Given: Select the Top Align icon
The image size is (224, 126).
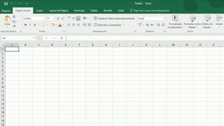Looking at the screenshot, I should pyautogui.click(x=69, y=18).
